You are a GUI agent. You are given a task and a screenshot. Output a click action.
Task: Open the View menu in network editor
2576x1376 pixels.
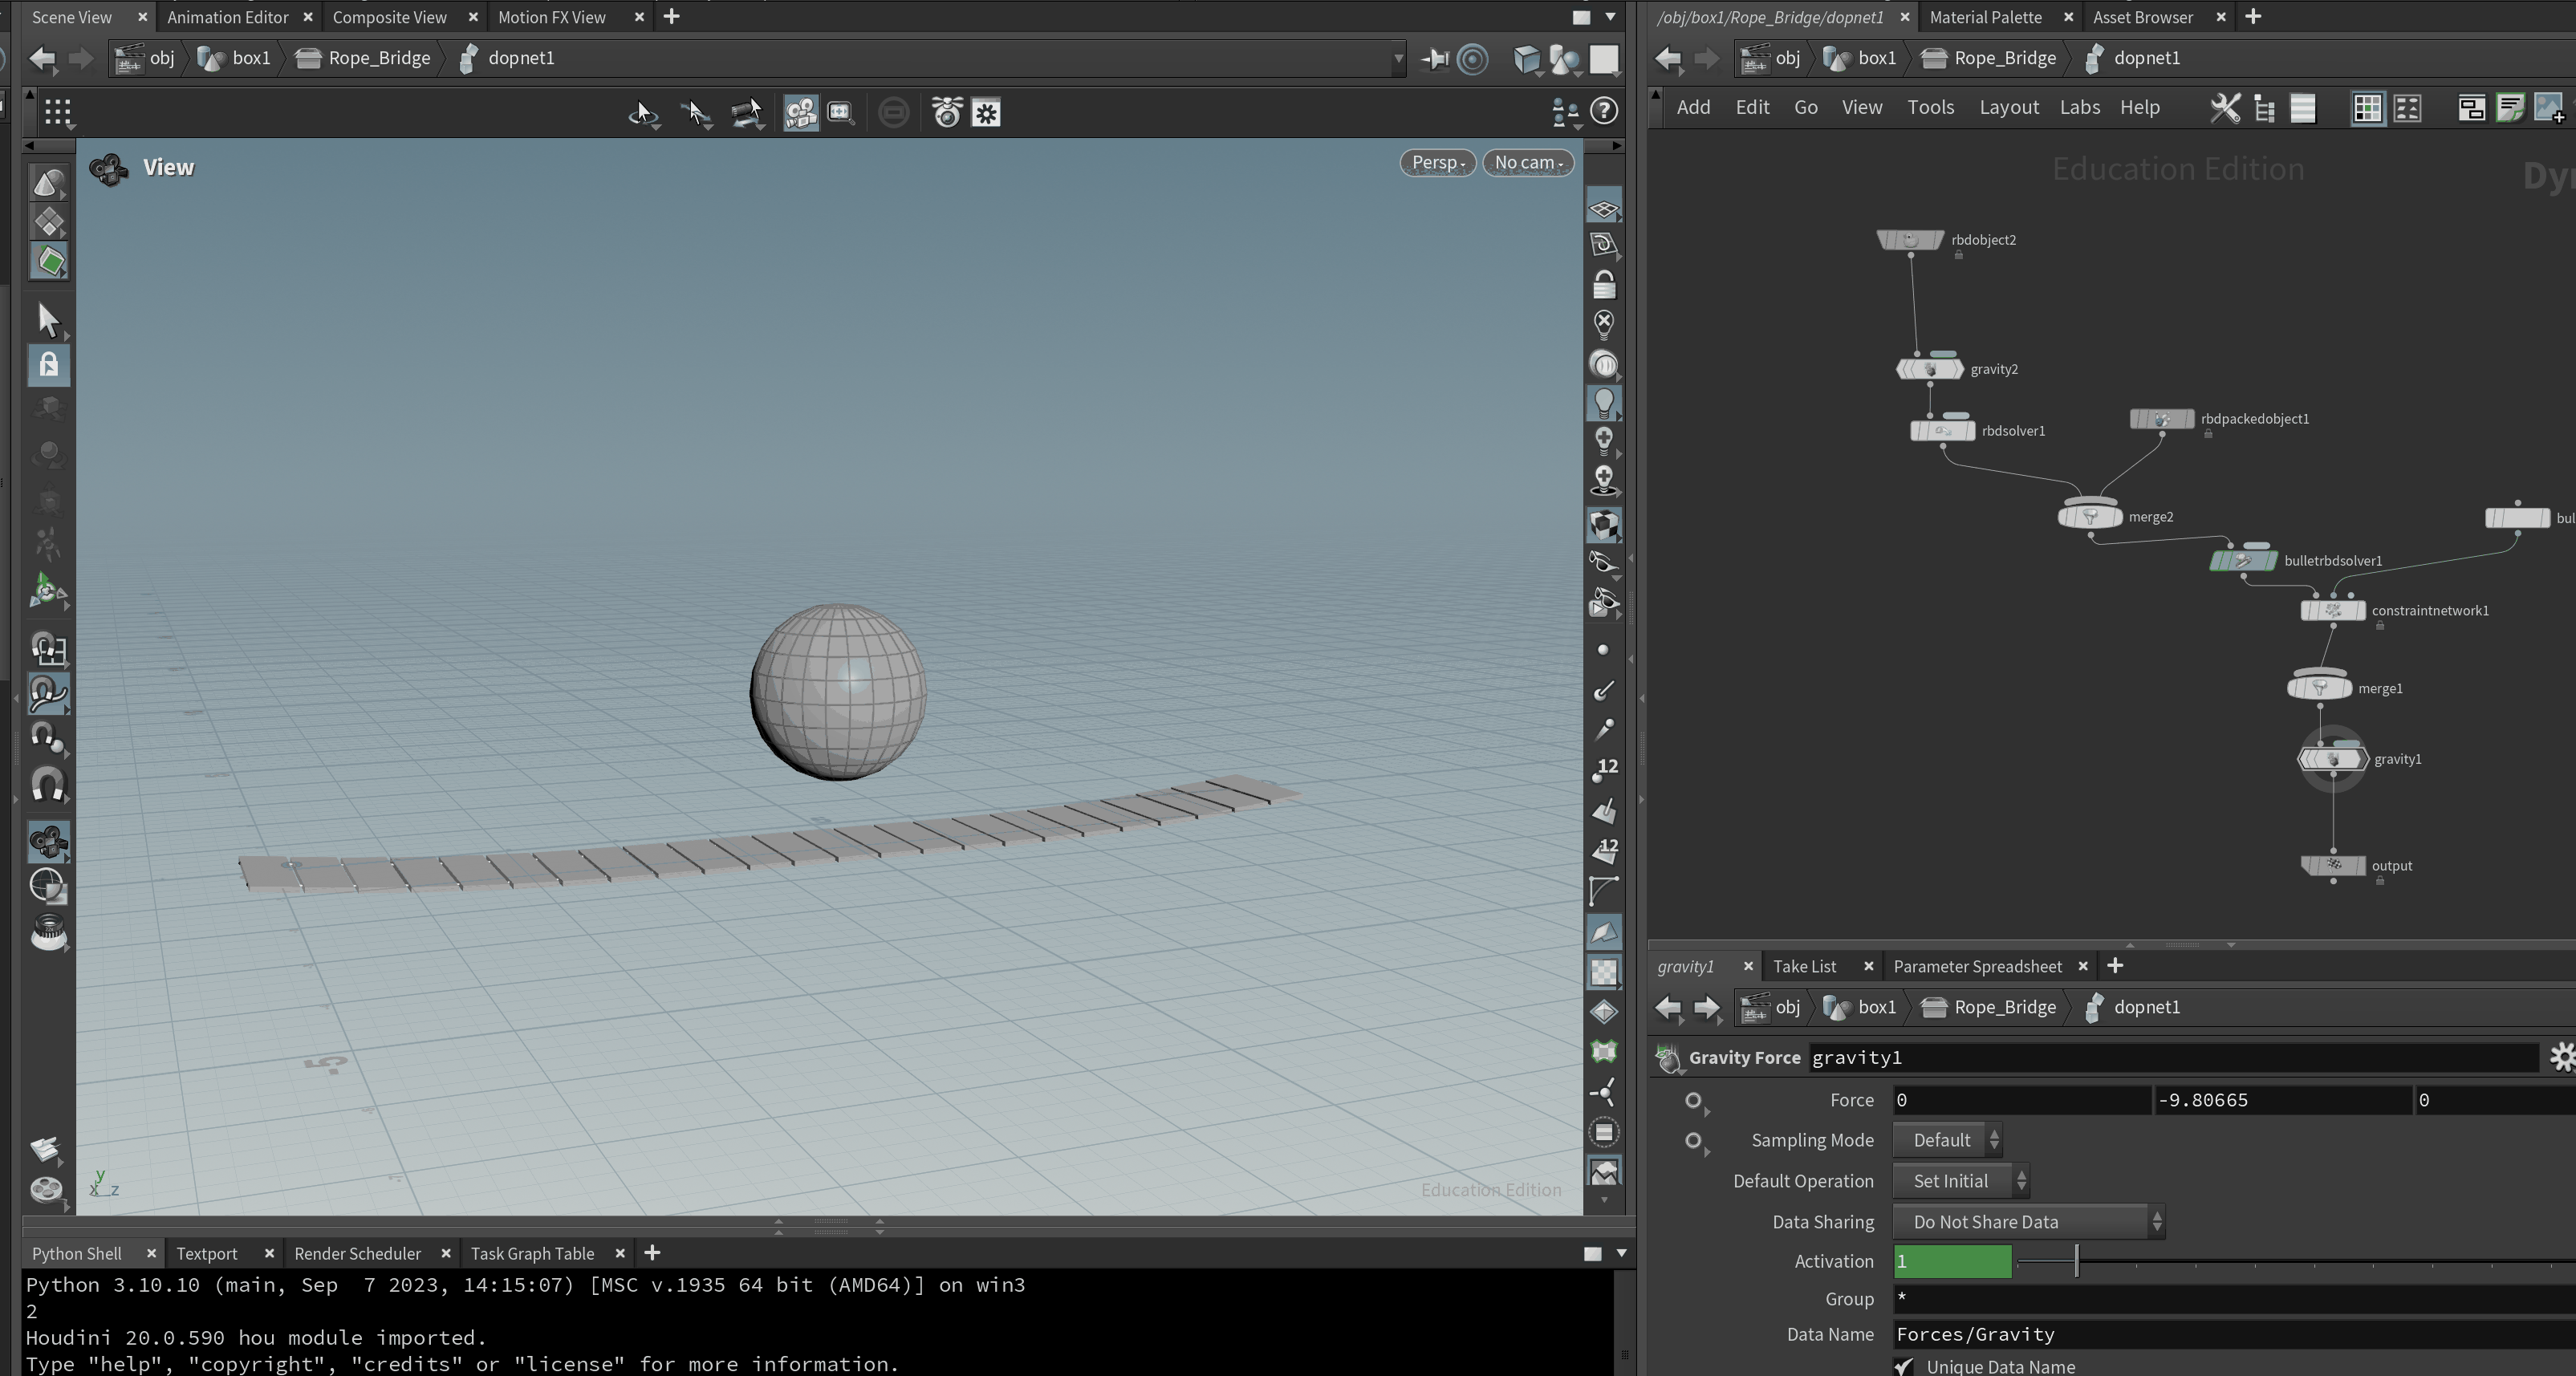tap(1861, 107)
